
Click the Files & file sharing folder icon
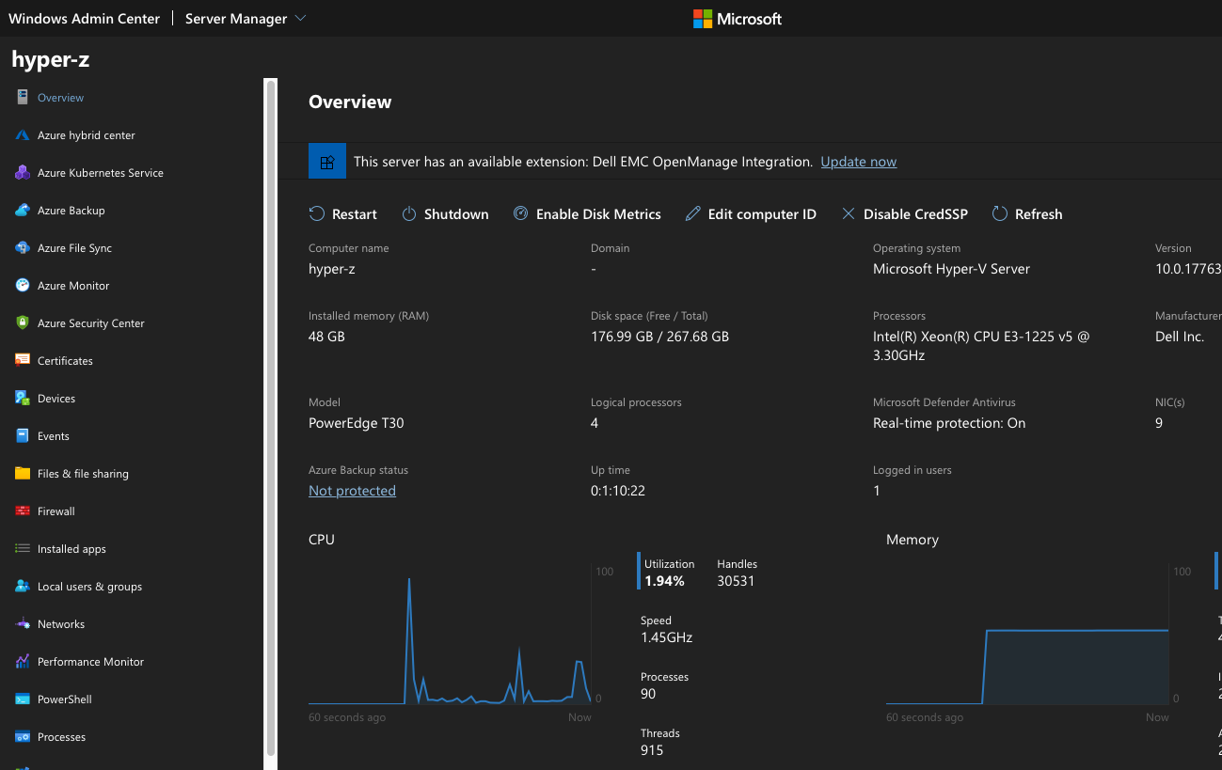23,473
